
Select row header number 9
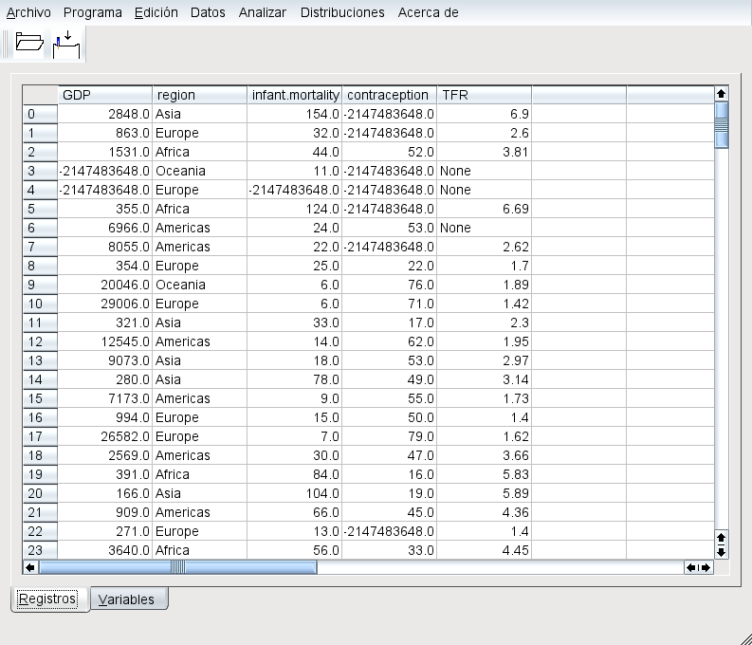[40, 285]
